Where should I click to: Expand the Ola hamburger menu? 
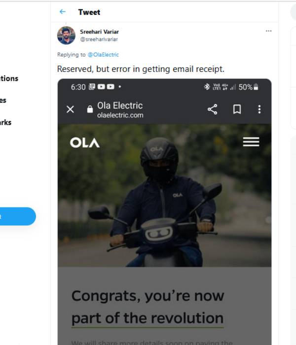point(251,142)
